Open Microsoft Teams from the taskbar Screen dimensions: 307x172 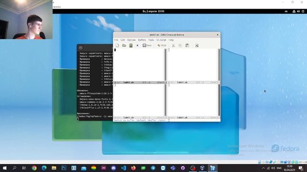point(173,168)
